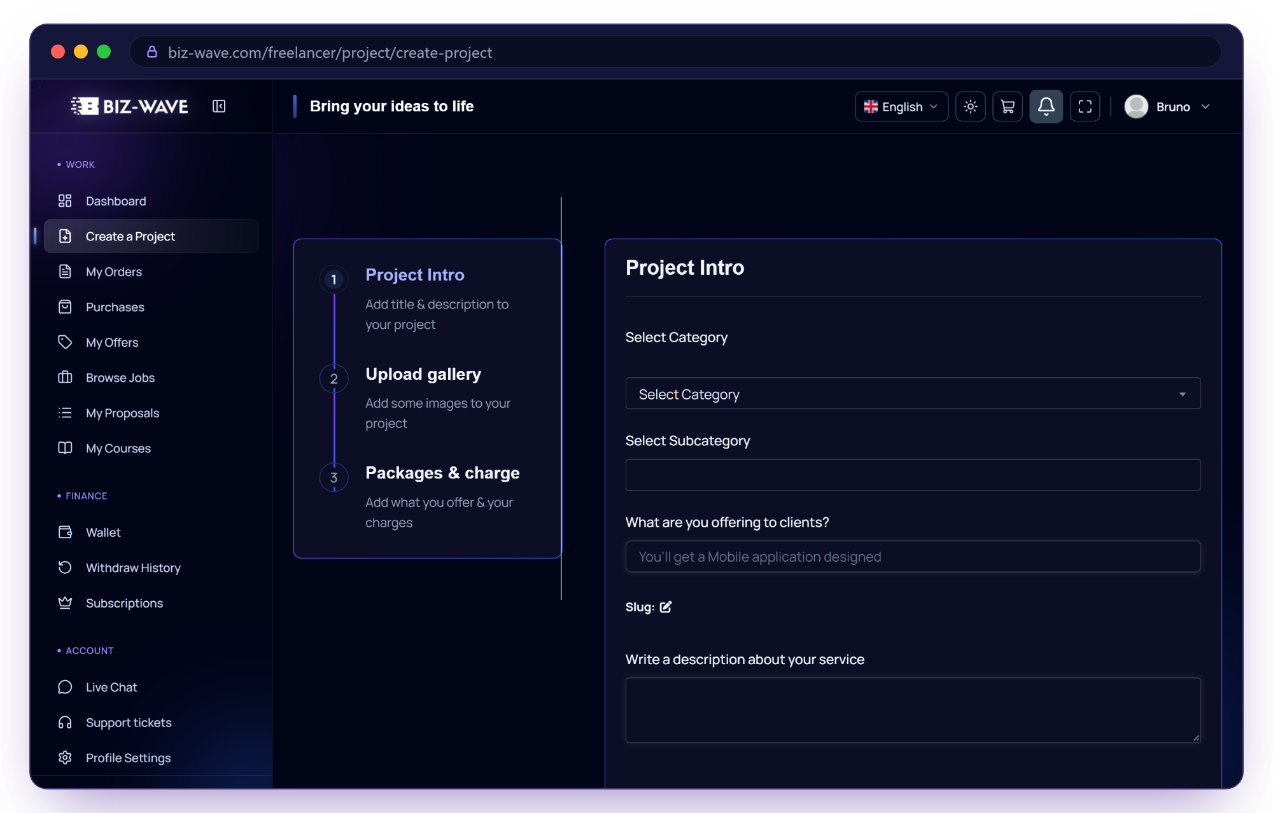The width and height of the screenshot is (1273, 813).
Task: Open the shopping cart icon
Action: point(1008,106)
